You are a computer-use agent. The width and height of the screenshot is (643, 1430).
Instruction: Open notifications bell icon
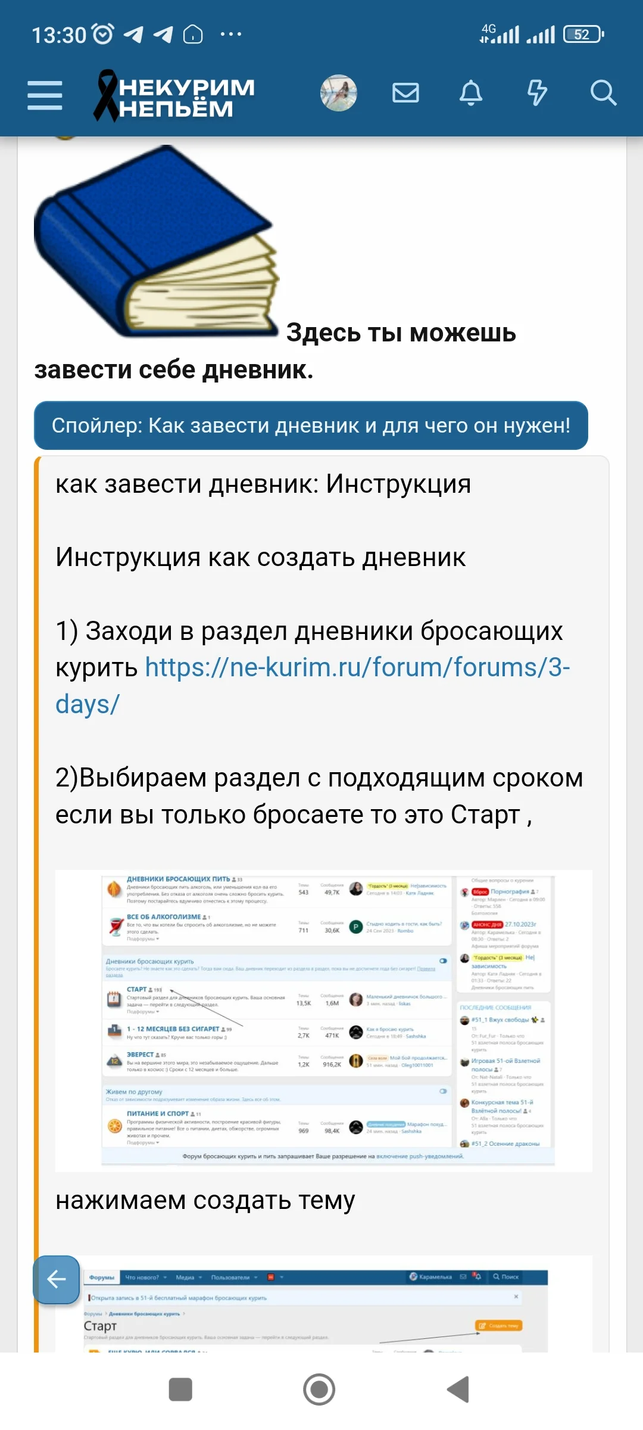tap(471, 93)
